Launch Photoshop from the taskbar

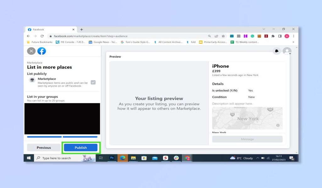point(112,158)
